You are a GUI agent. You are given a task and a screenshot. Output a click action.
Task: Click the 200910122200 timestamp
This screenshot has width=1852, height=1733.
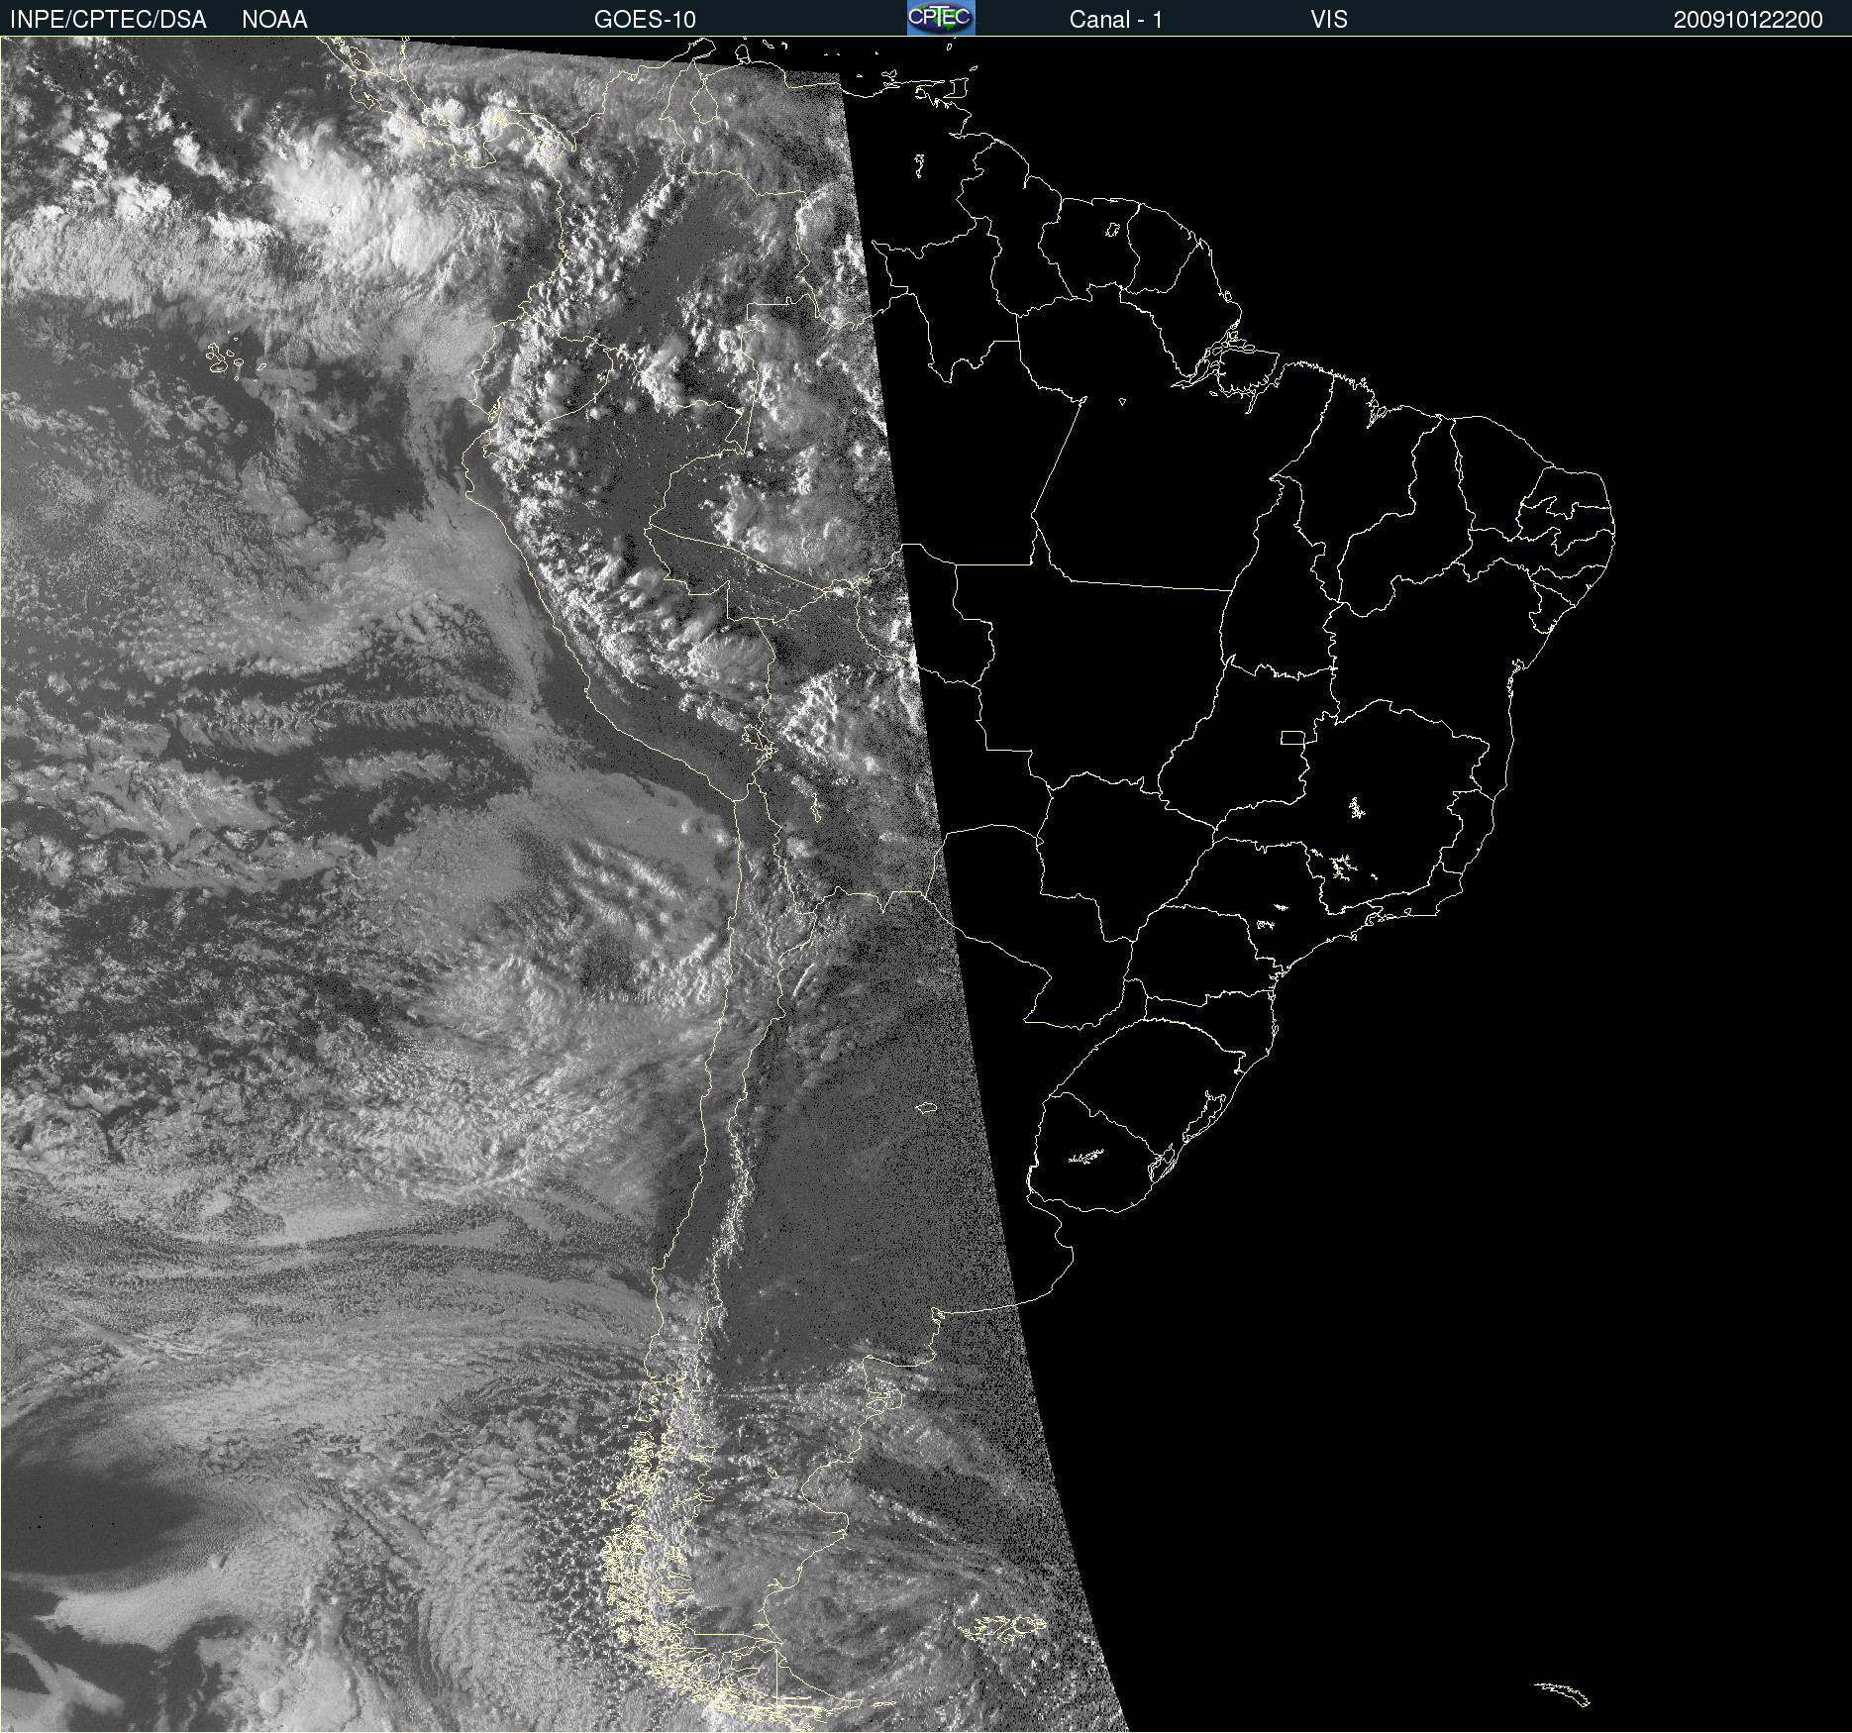click(1748, 20)
